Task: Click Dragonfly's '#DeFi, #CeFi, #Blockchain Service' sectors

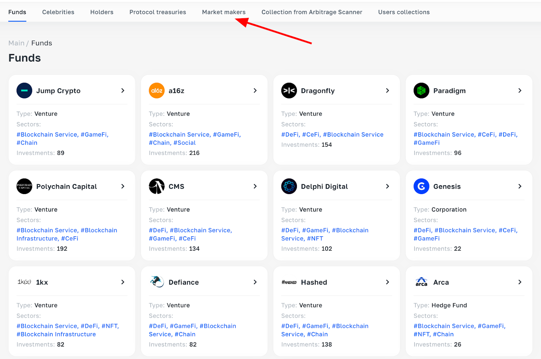Action: (332, 135)
